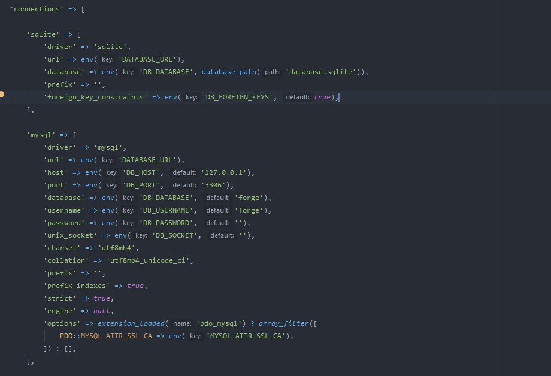Click the 'charset' key

click(x=62, y=248)
